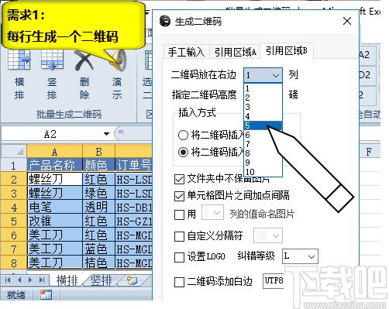Select row 5 header

(14, 221)
